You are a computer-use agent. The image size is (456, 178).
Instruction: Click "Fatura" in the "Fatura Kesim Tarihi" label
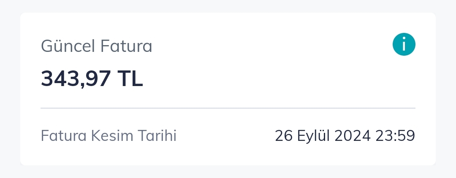tap(61, 136)
